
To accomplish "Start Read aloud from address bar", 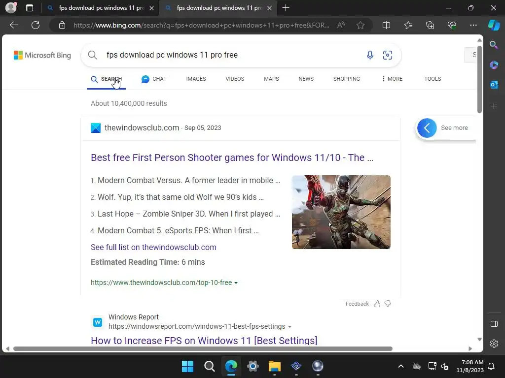I will (x=341, y=25).
